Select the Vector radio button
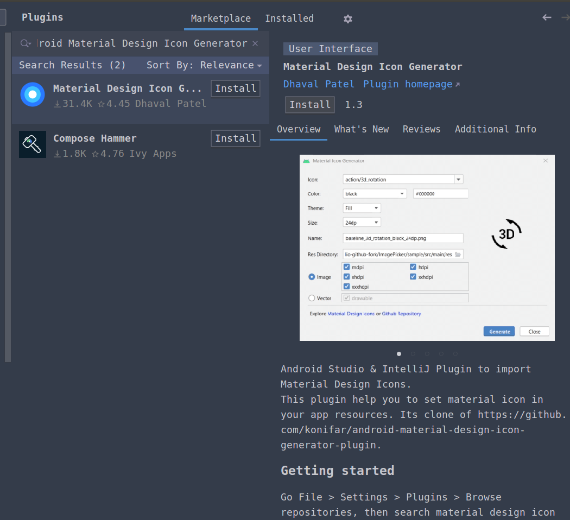570x520 pixels. (x=312, y=298)
